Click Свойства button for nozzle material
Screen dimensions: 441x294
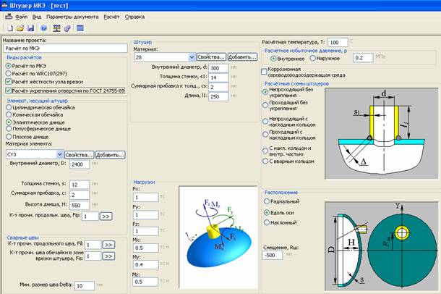(211, 57)
